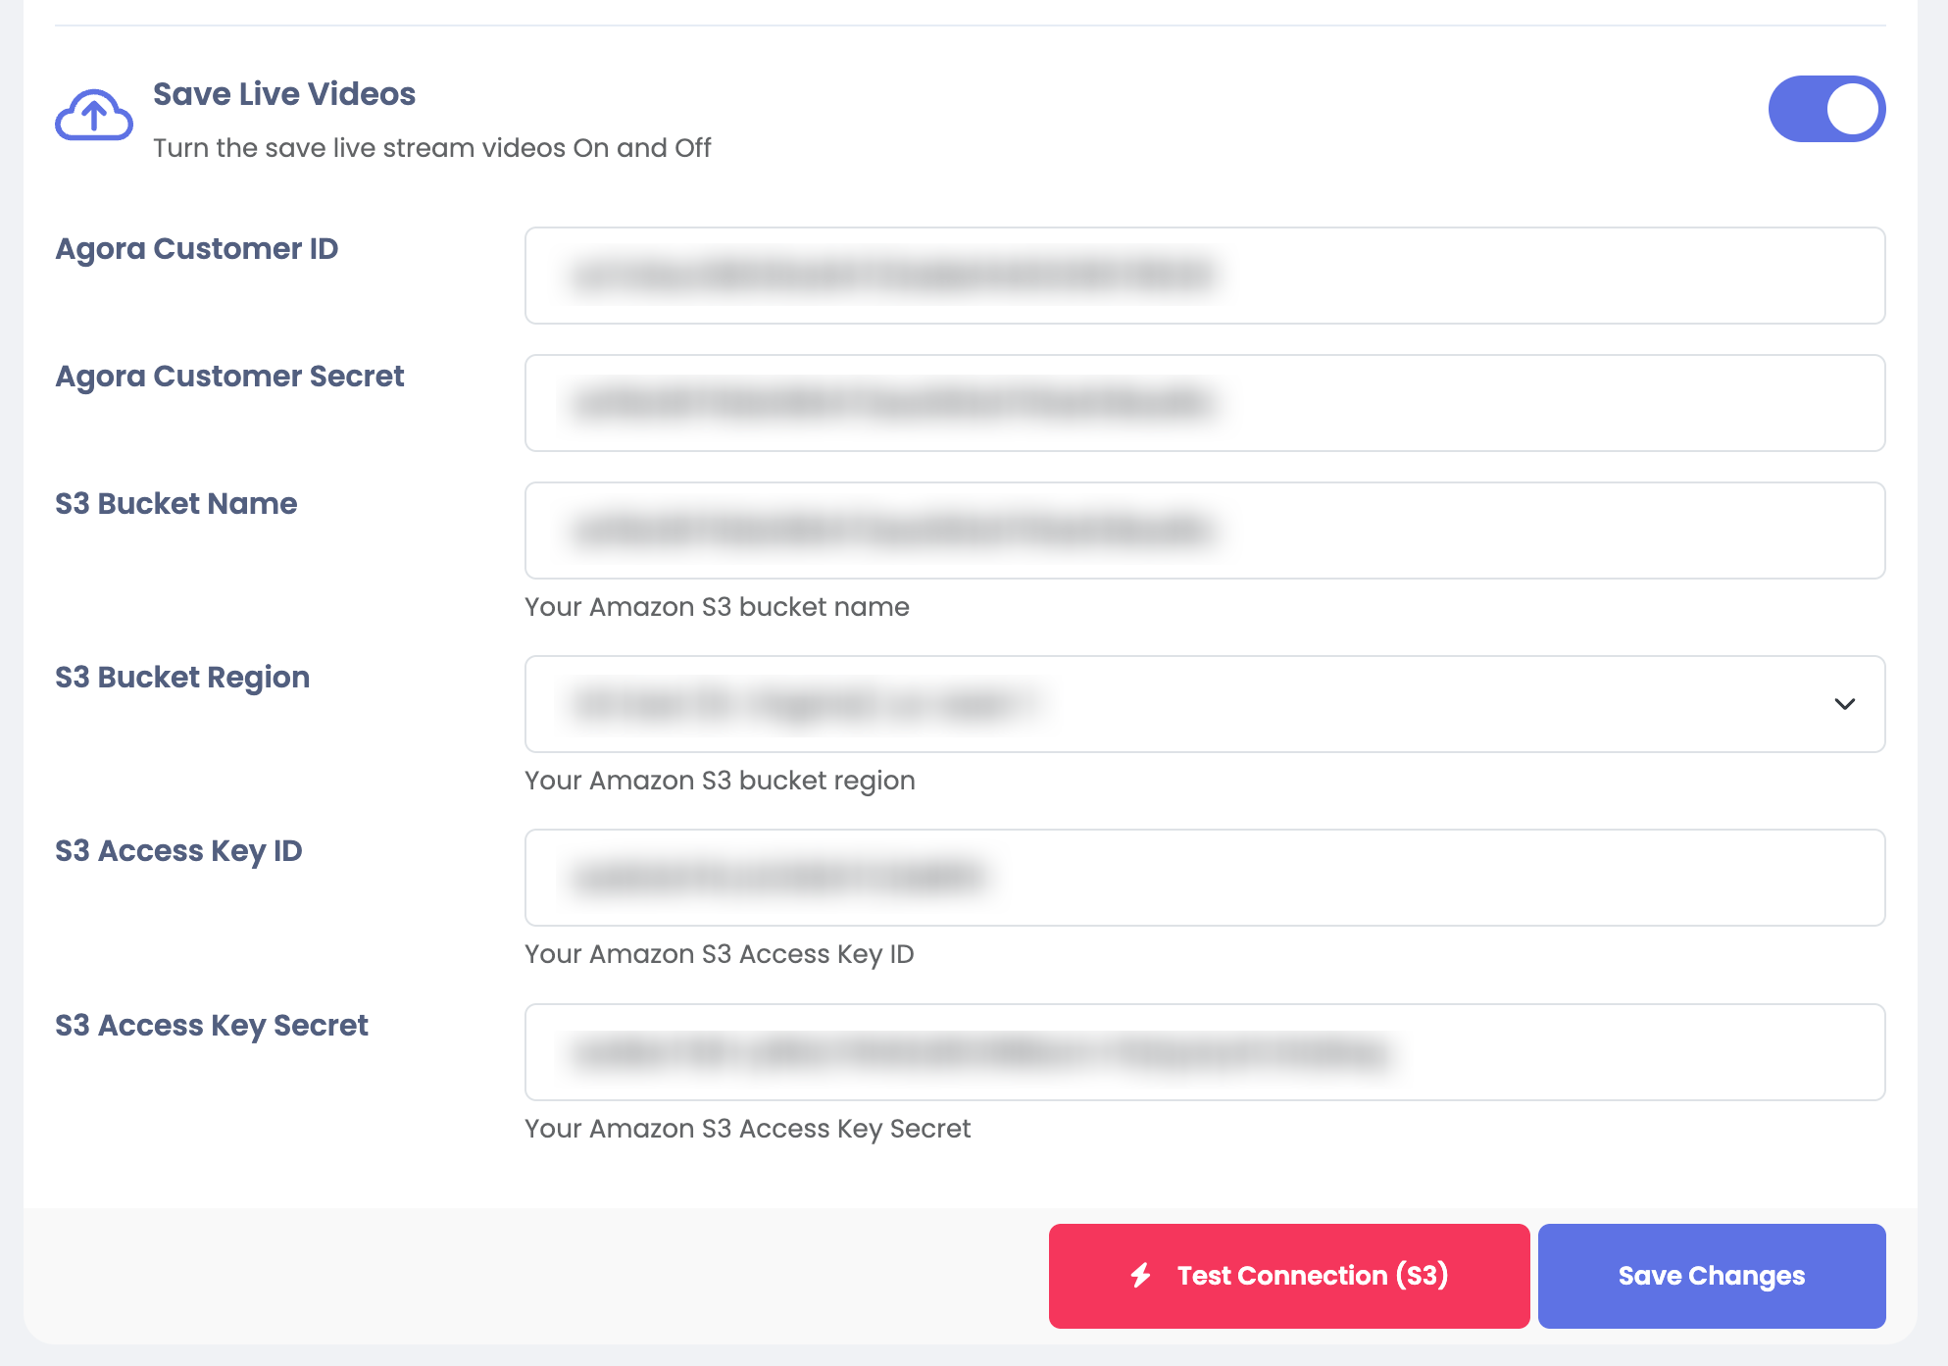Select the S3 Access Key ID field
Viewport: 1948px width, 1366px height.
coord(1204,878)
